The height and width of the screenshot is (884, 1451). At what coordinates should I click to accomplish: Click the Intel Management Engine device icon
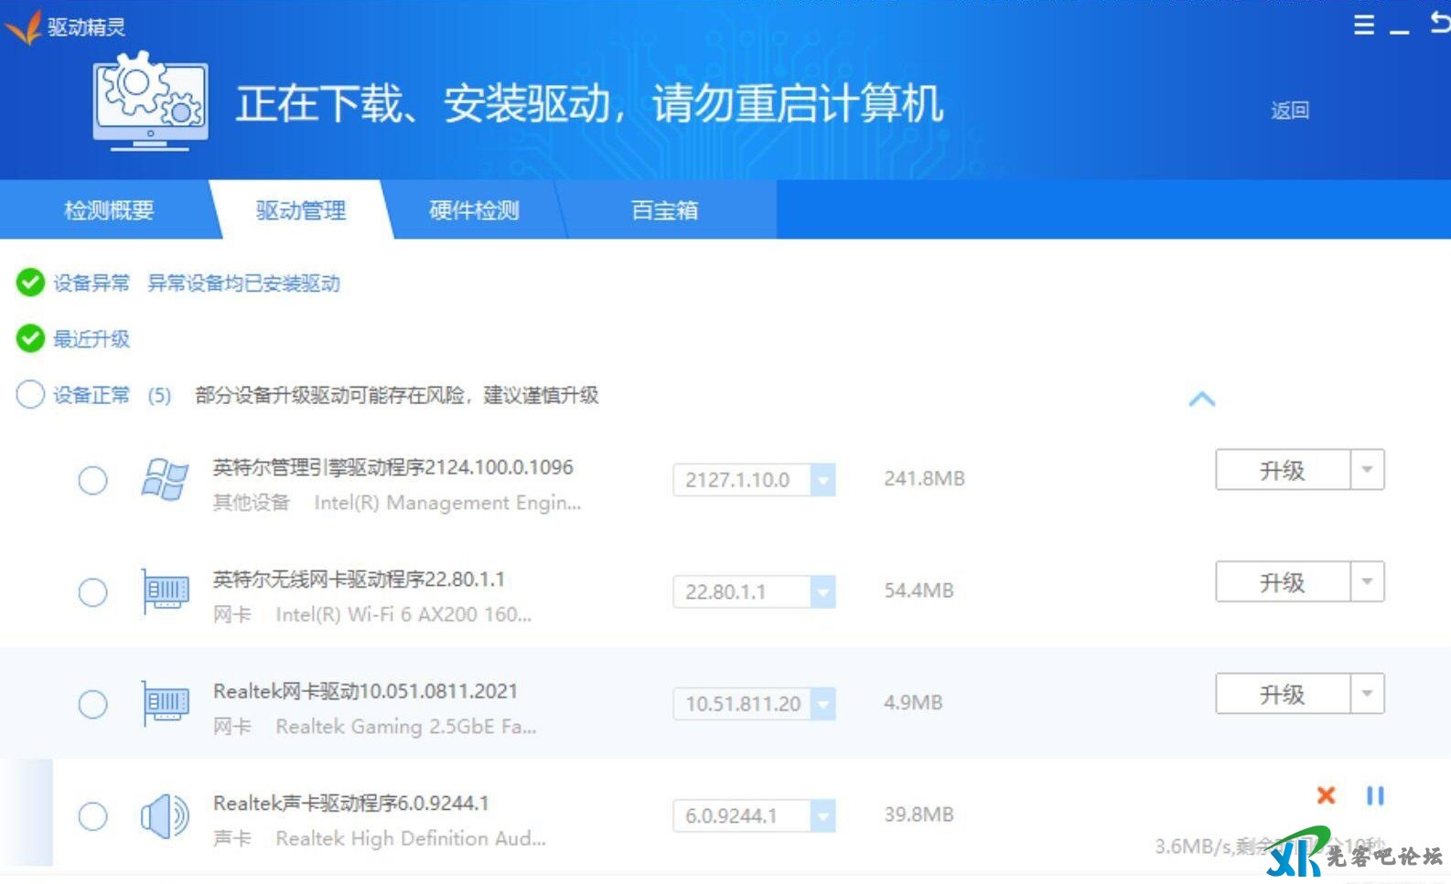point(165,480)
